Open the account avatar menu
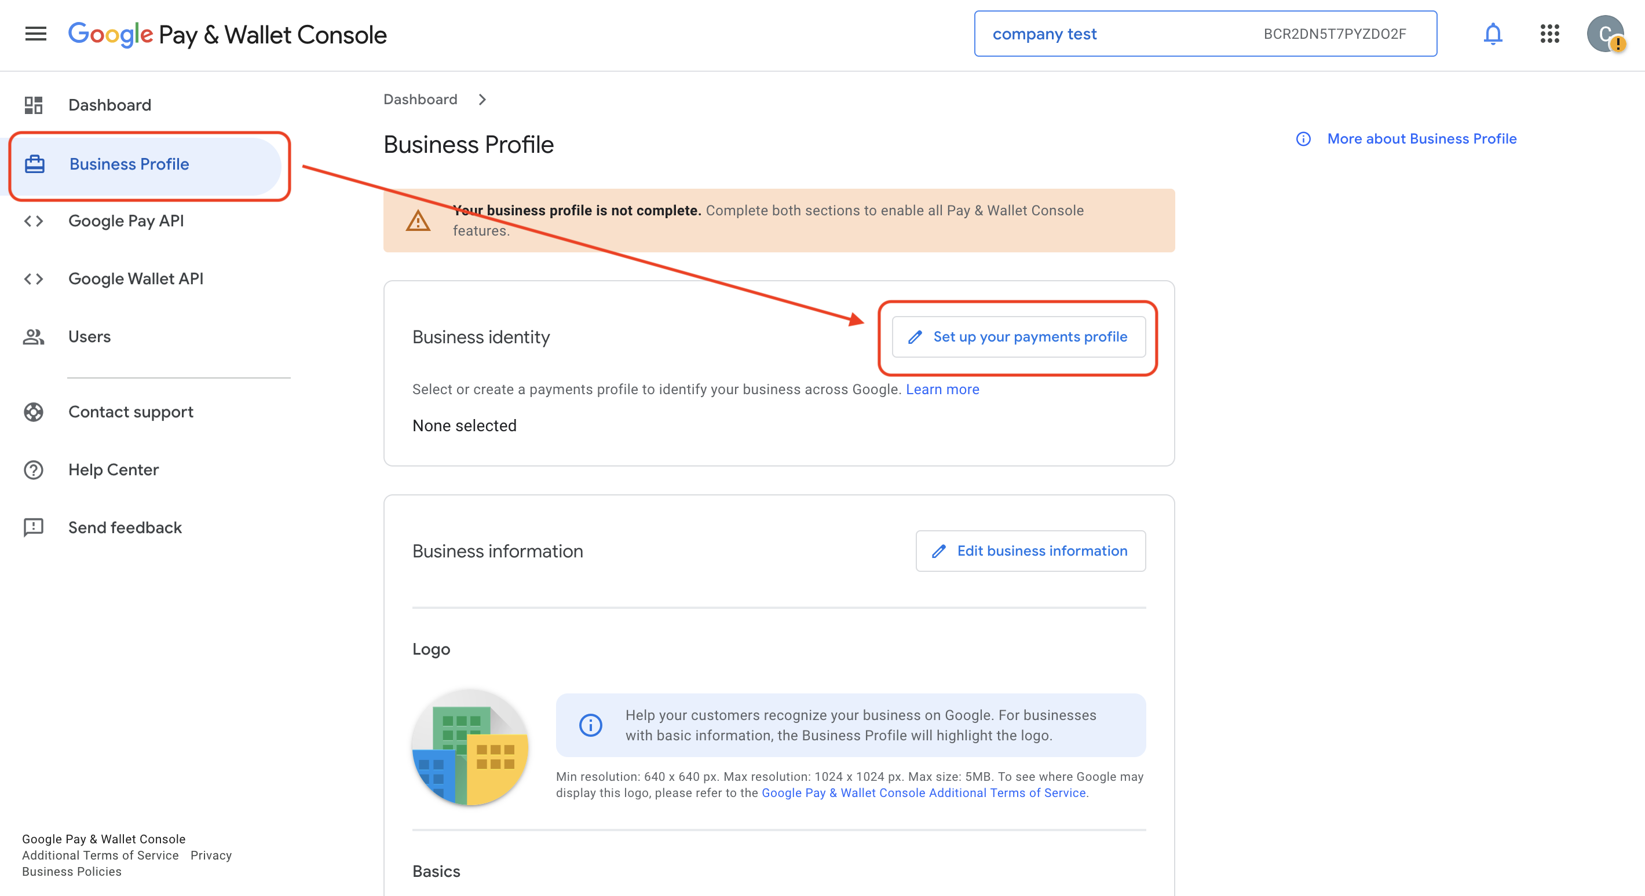This screenshot has width=1645, height=896. (1606, 34)
